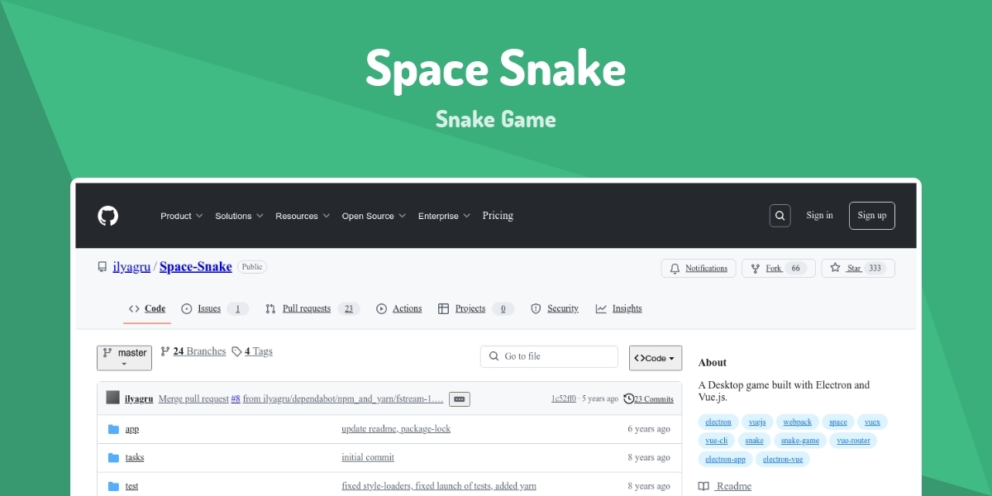Click the repository icon beside ilyagru
The width and height of the screenshot is (992, 496).
[102, 266]
